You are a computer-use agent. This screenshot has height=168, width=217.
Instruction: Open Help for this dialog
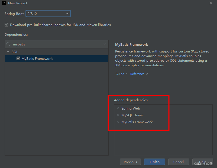click(203, 162)
